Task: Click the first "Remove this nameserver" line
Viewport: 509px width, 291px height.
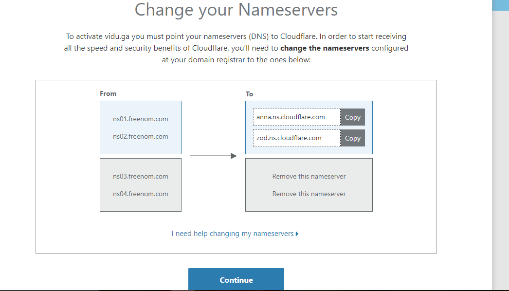Action: coord(309,176)
